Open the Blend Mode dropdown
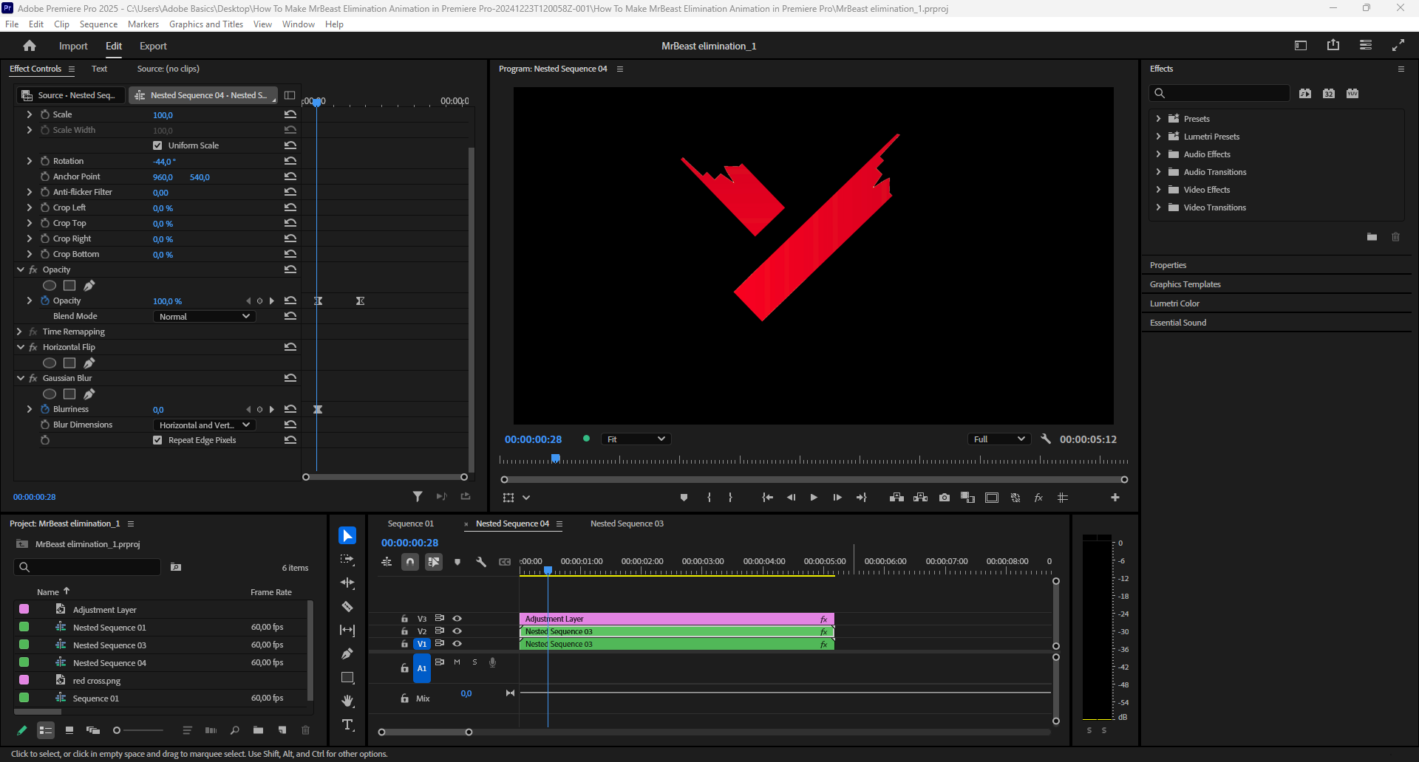 point(204,317)
